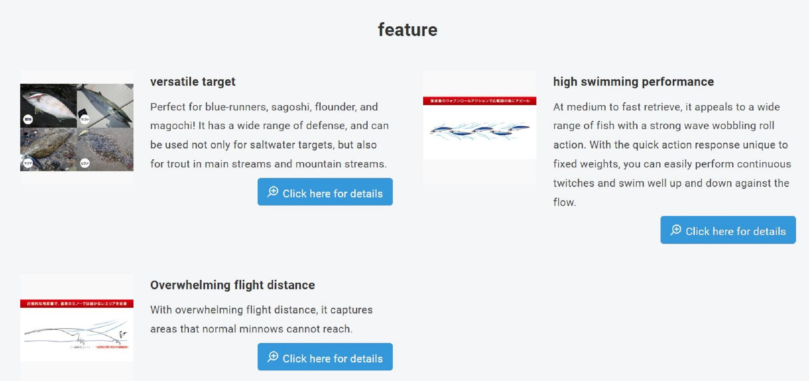Click the "versatile target" heading
The height and width of the screenshot is (381, 809).
tap(193, 82)
